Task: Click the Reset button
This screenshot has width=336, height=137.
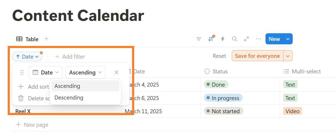Action: [x=220, y=56]
